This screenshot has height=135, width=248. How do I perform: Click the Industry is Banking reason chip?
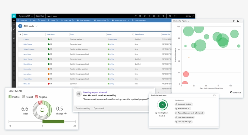pos(183,104)
